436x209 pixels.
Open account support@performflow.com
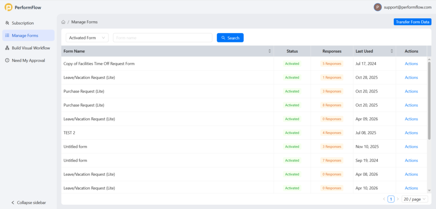[x=407, y=8]
